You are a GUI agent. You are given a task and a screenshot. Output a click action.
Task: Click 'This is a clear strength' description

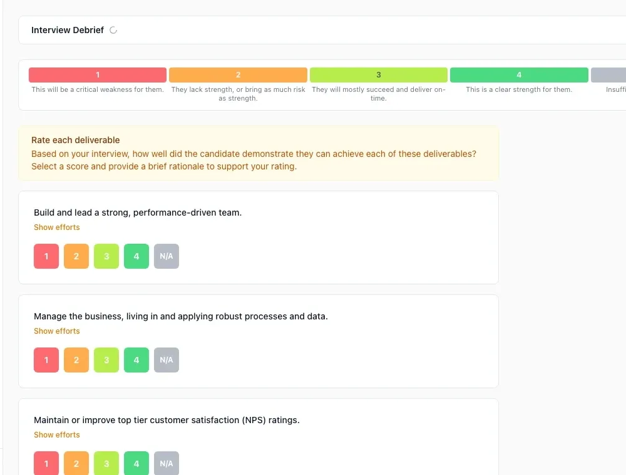[x=519, y=89]
